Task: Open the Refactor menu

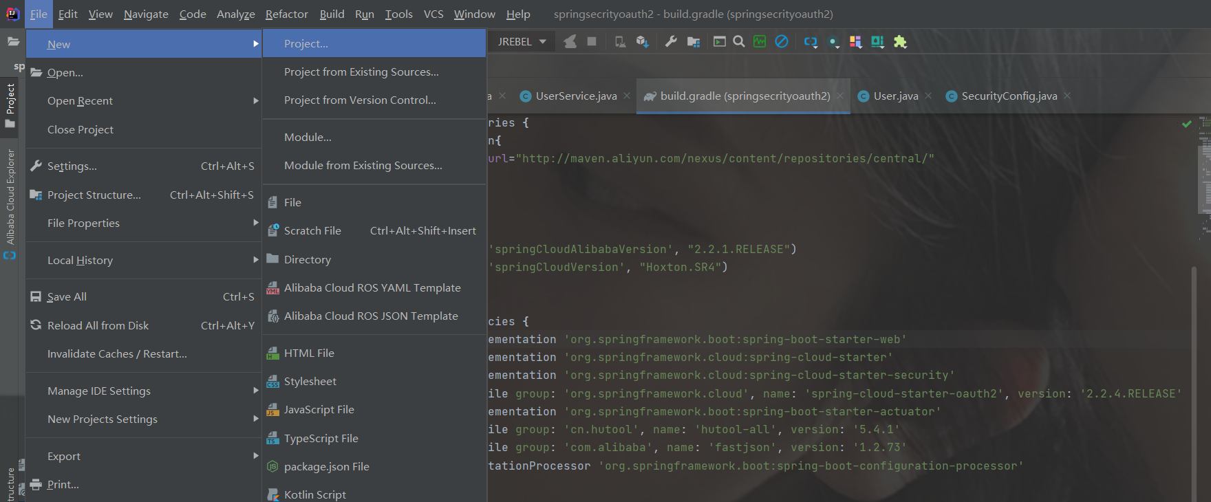Action: click(x=286, y=14)
